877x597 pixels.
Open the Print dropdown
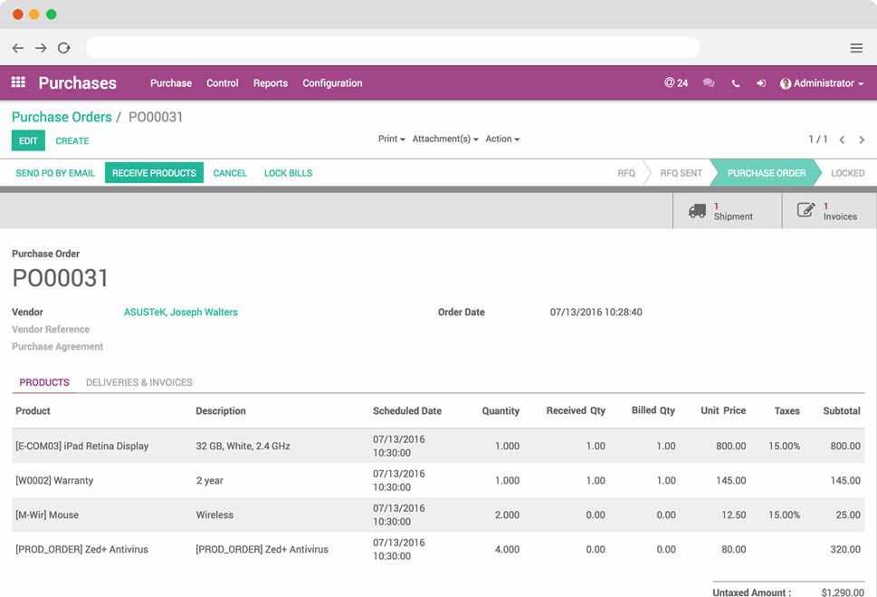point(389,139)
